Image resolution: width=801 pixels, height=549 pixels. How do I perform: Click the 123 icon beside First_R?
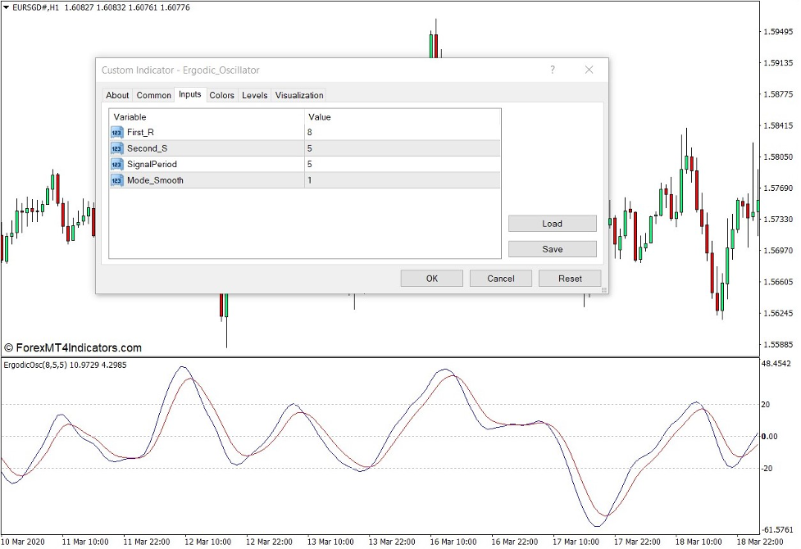point(116,132)
